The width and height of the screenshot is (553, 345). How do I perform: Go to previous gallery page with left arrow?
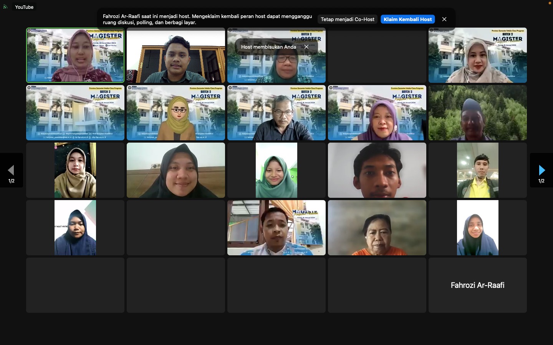pyautogui.click(x=11, y=170)
